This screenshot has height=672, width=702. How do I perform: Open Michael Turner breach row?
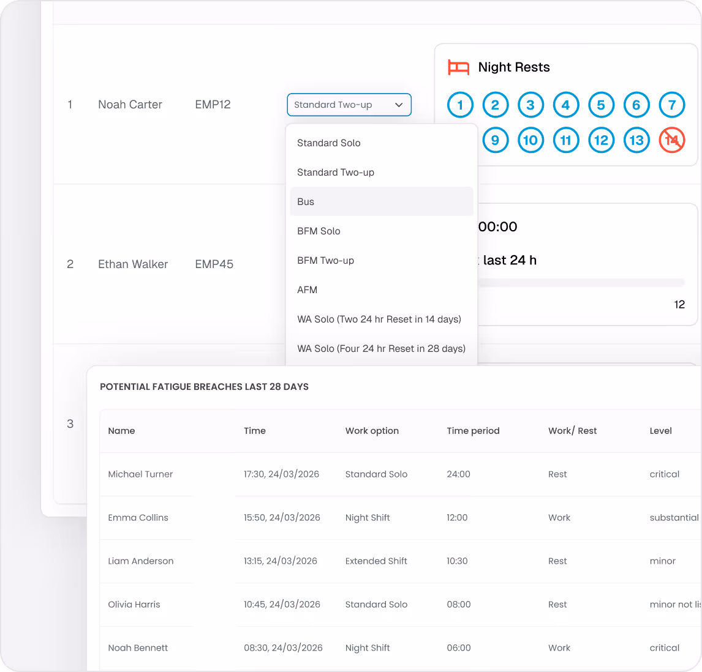click(401, 474)
